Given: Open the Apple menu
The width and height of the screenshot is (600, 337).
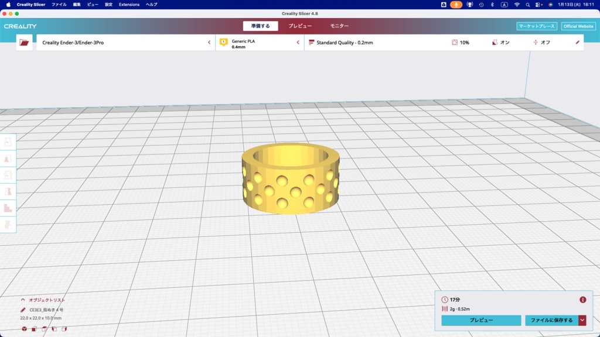Looking at the screenshot, I should click(8, 5).
